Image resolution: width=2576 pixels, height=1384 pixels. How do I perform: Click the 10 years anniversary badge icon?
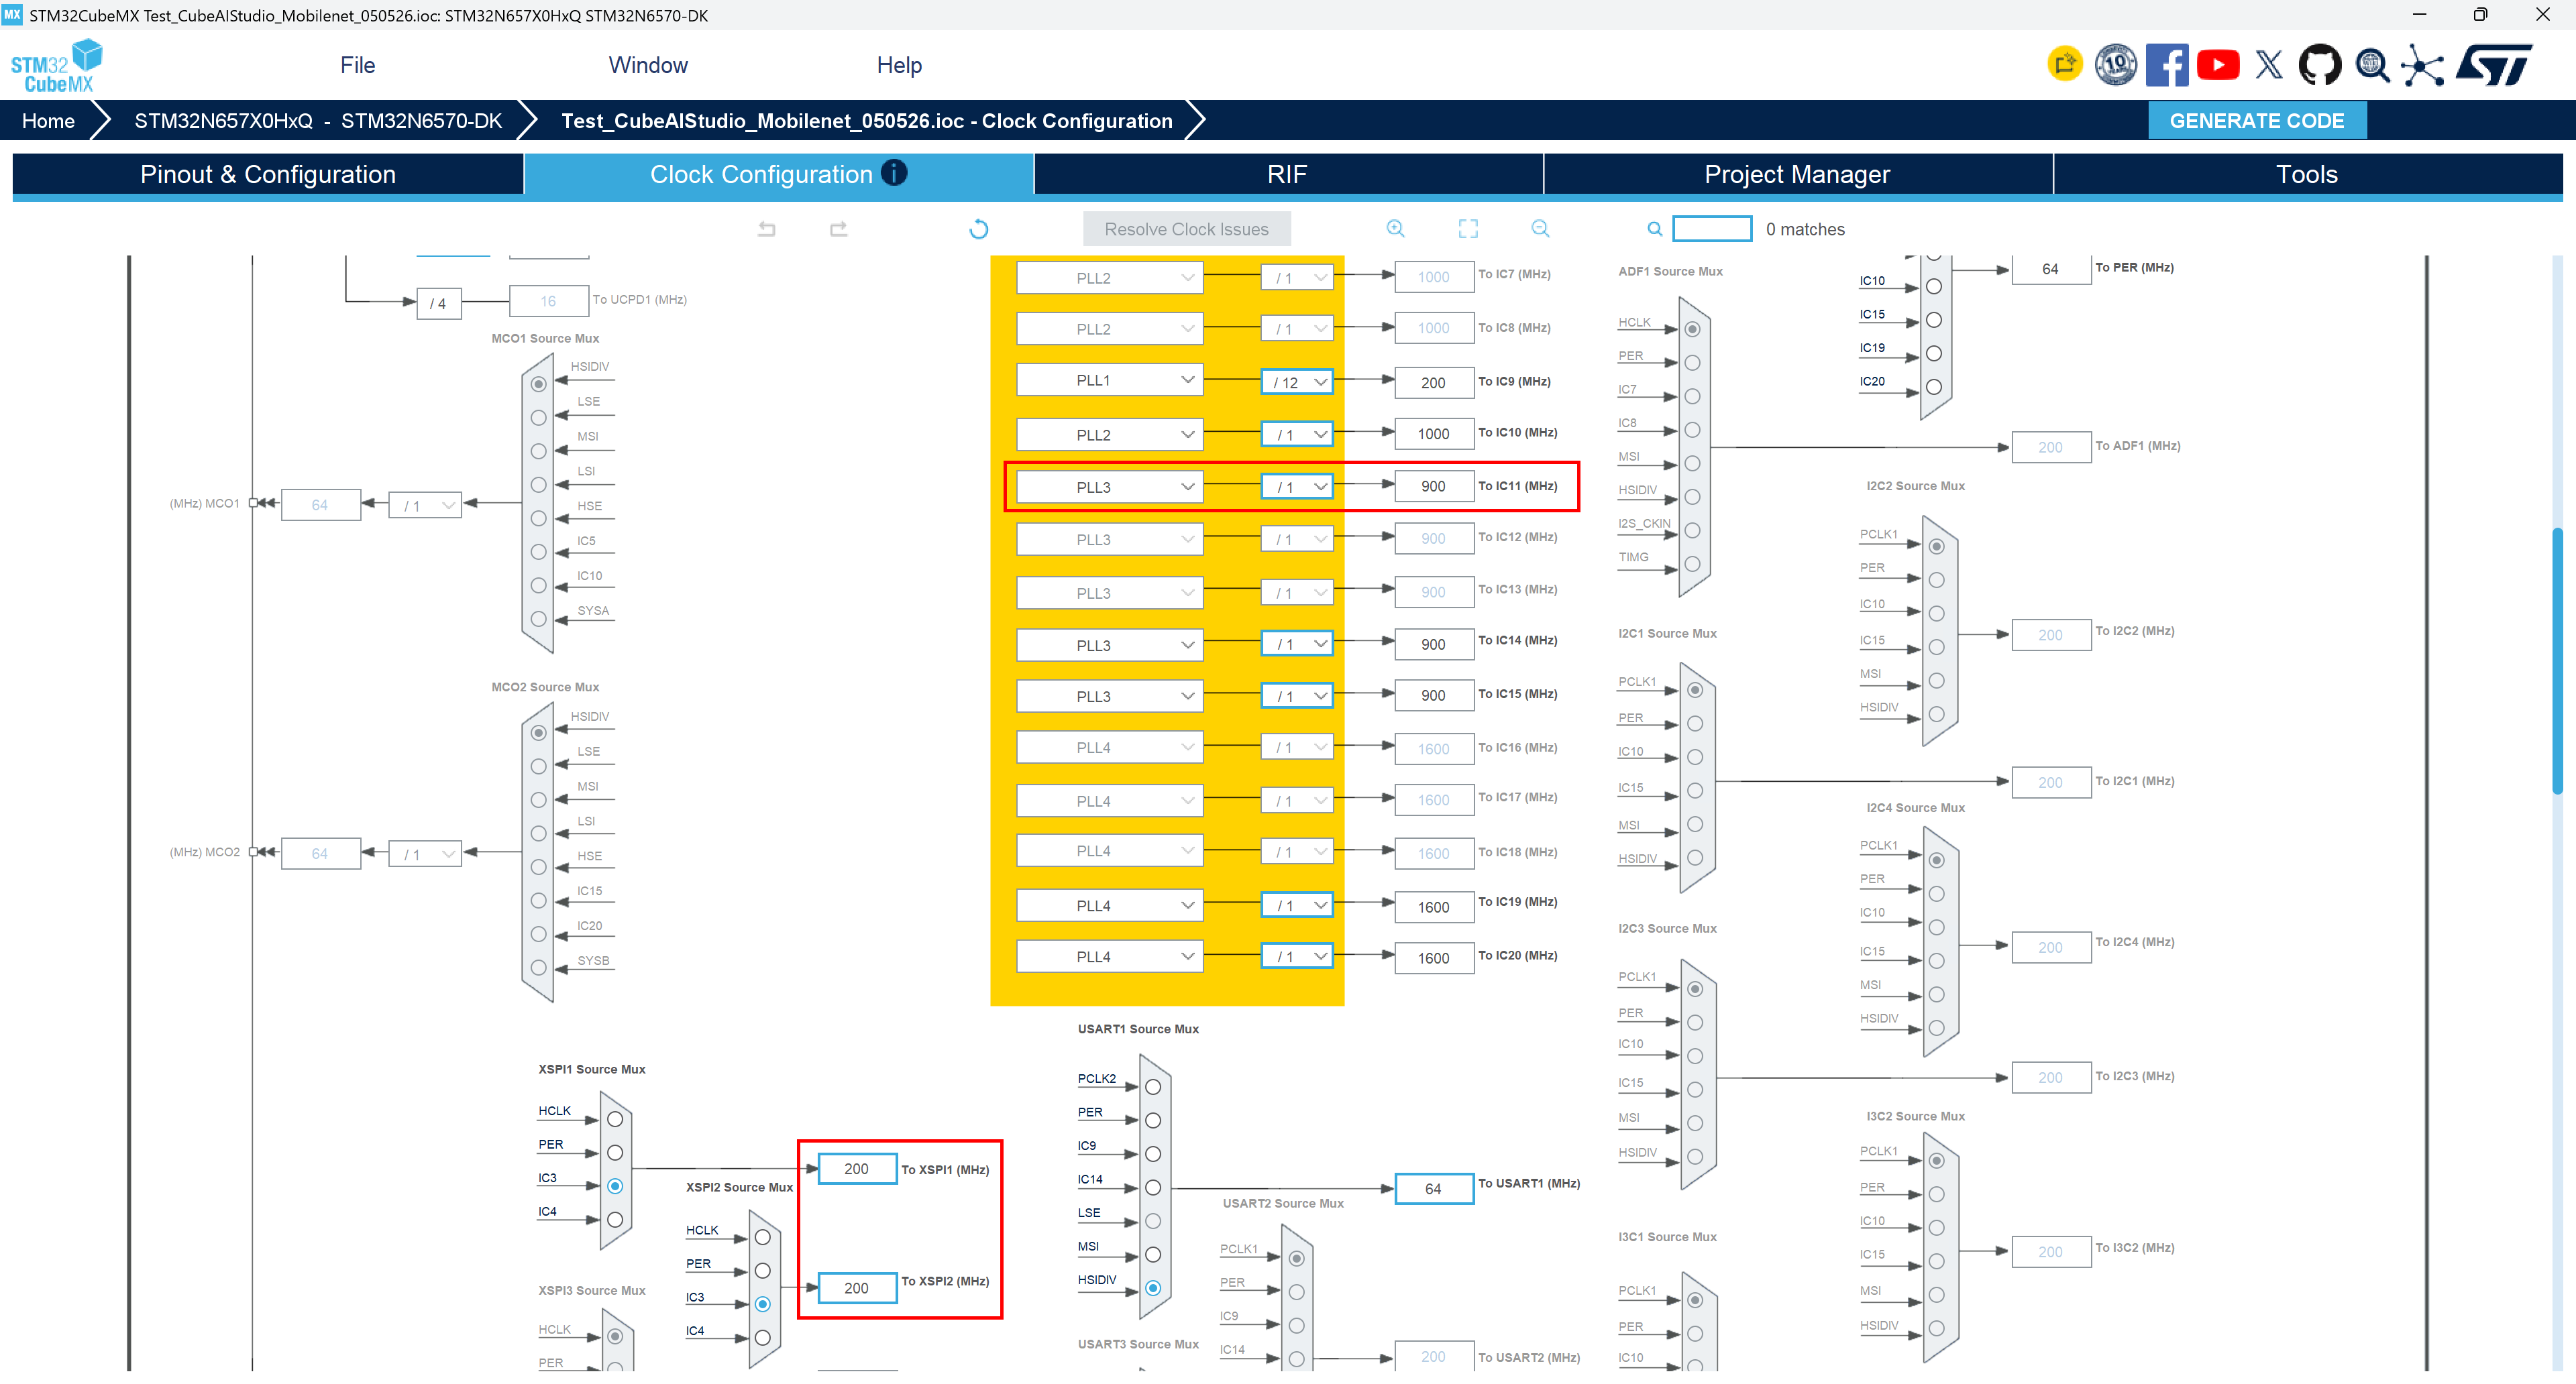(x=2116, y=65)
